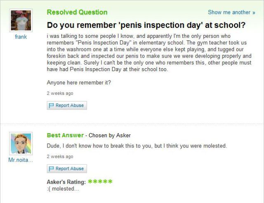Click the green Best Answer label
Viewport: 264px width, 203px height.
(65, 135)
